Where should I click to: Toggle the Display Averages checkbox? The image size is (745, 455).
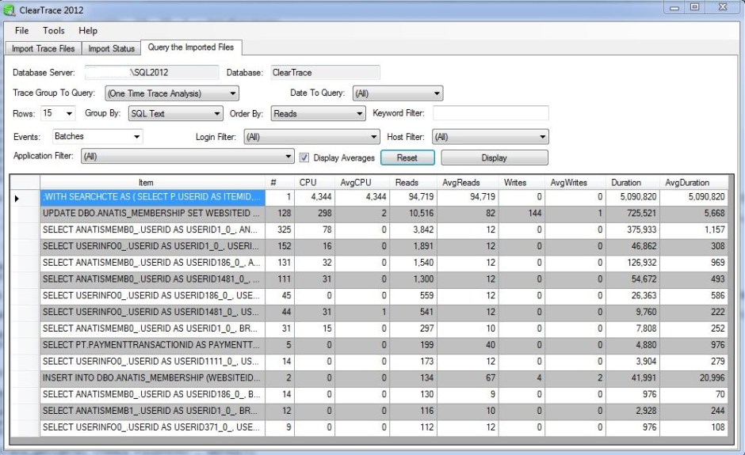click(305, 157)
